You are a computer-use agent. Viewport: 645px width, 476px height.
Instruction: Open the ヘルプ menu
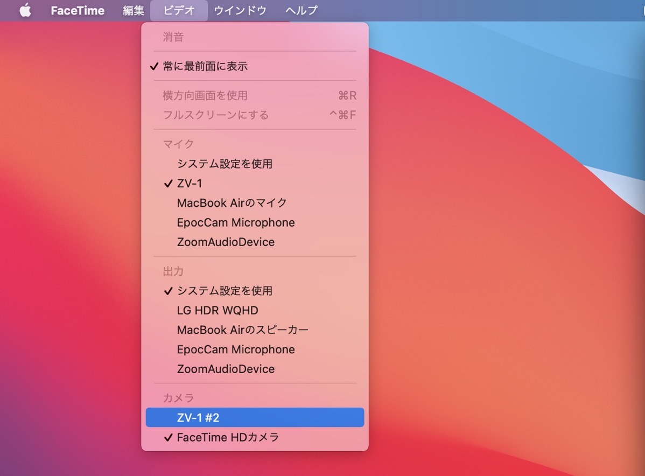302,10
